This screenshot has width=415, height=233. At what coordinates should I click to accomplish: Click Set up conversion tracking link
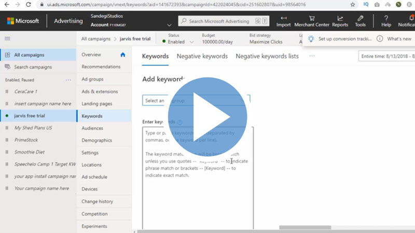(345, 38)
